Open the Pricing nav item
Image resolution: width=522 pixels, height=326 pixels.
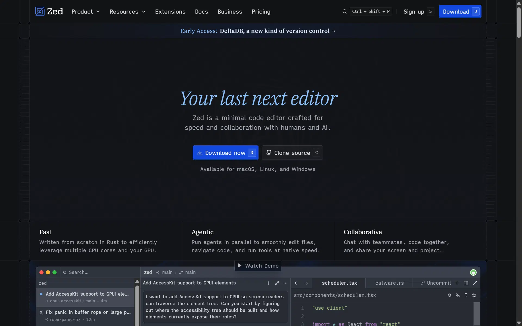tap(261, 12)
